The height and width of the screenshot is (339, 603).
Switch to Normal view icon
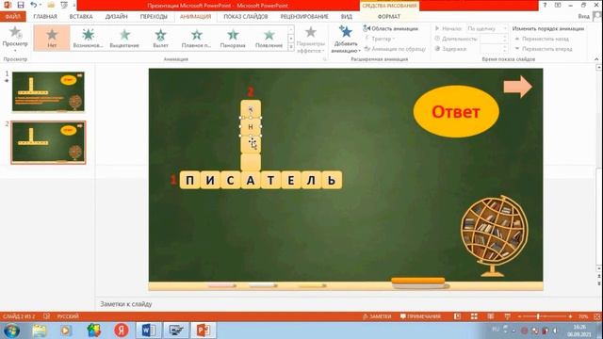click(x=457, y=316)
